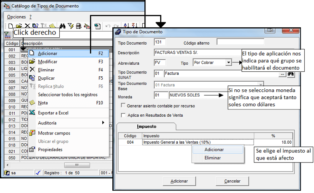314x193 pixels.
Task: Open the Opciones menu
Action: point(17,17)
